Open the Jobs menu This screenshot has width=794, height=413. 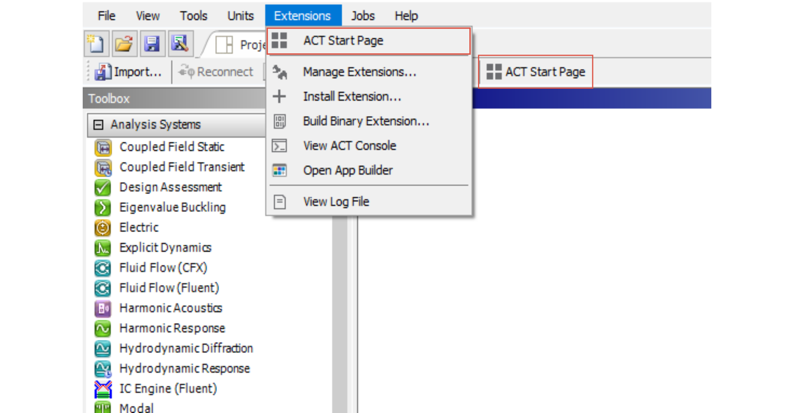363,16
